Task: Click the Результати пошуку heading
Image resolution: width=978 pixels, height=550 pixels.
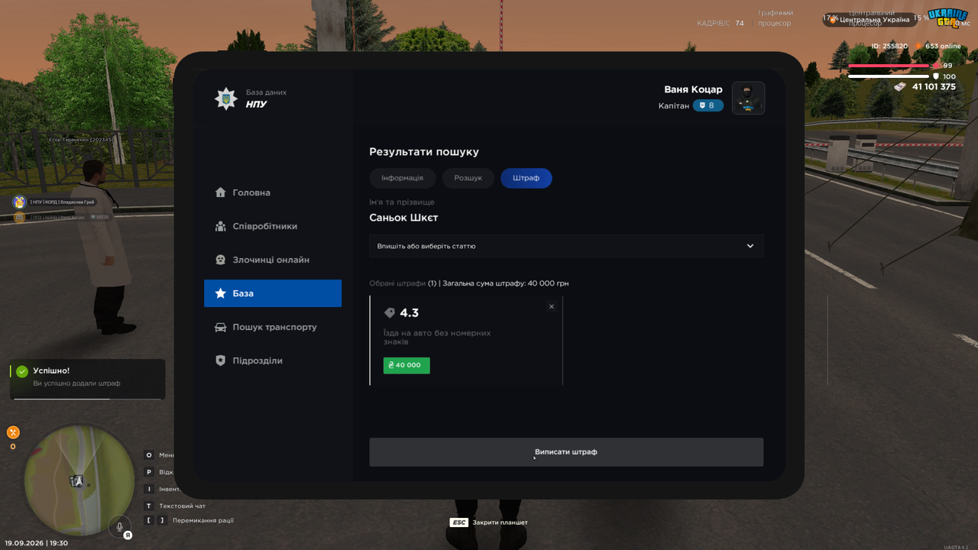Action: tap(424, 152)
